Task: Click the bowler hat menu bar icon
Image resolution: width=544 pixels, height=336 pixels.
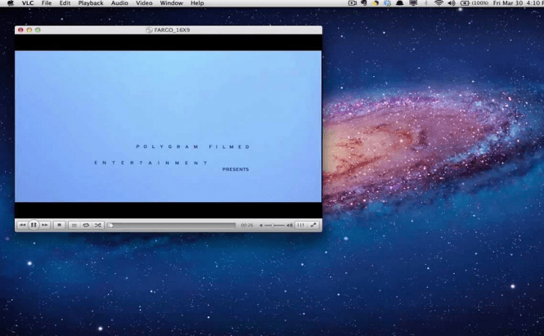Action: 399,3
